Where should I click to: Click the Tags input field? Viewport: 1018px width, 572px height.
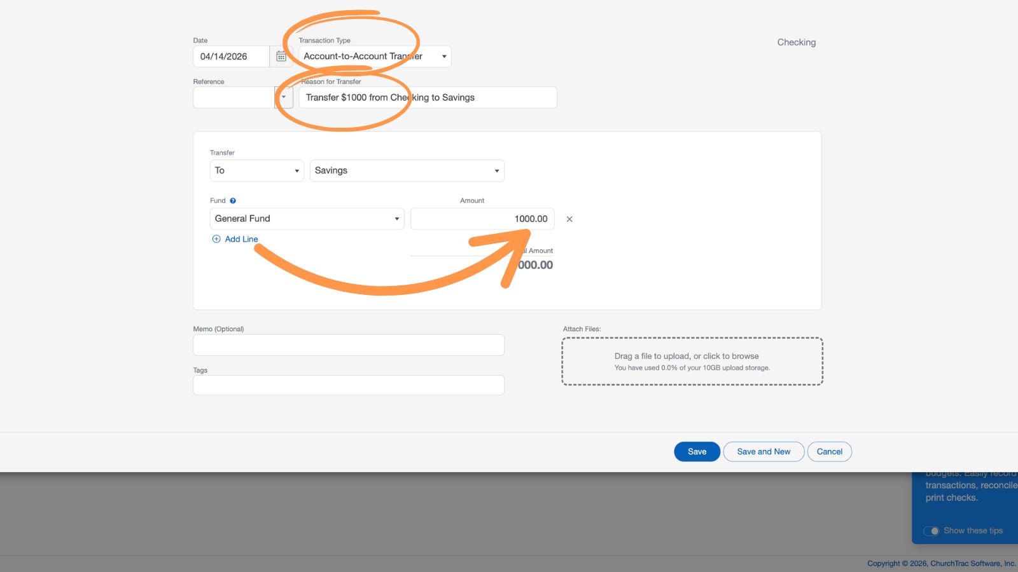[x=348, y=385]
